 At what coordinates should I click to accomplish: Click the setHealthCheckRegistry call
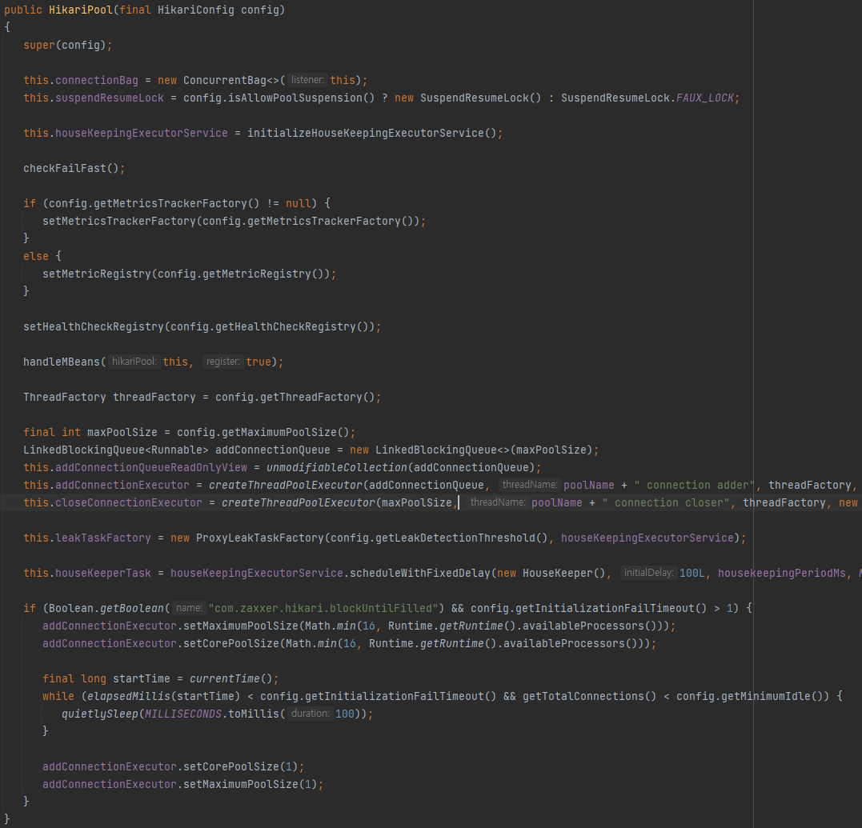point(94,326)
